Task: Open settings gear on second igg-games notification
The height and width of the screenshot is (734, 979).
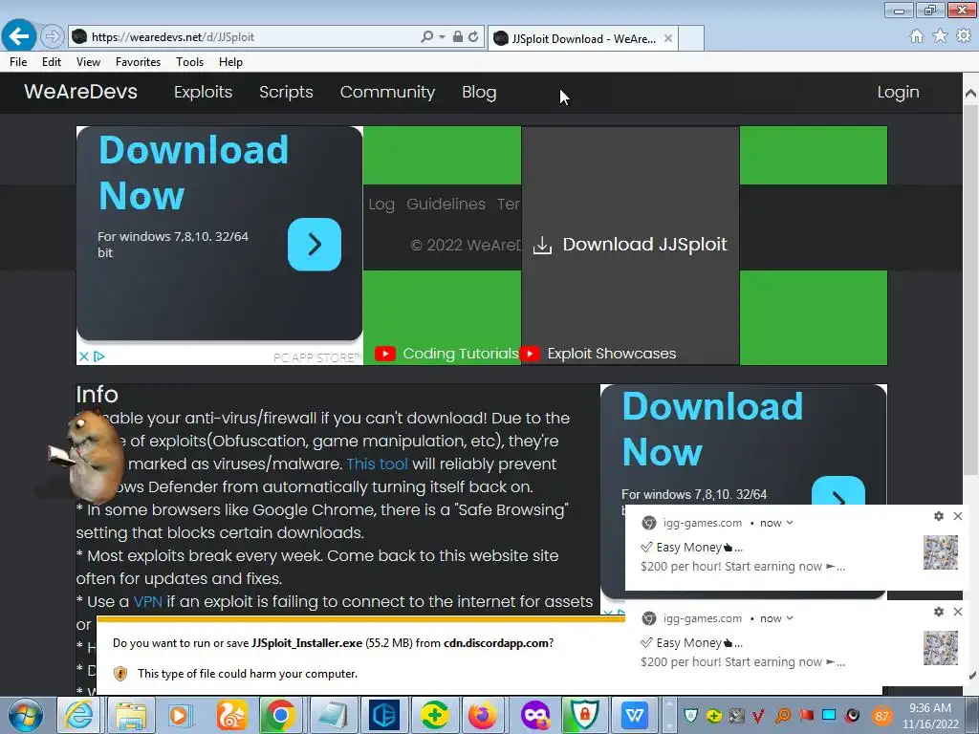Action: 939,612
